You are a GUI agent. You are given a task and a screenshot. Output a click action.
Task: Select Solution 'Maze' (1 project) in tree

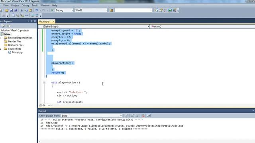[x=14, y=31]
